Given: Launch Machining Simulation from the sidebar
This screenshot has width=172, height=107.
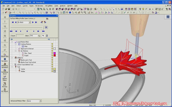Looking at the screenshot, I should (5, 66).
